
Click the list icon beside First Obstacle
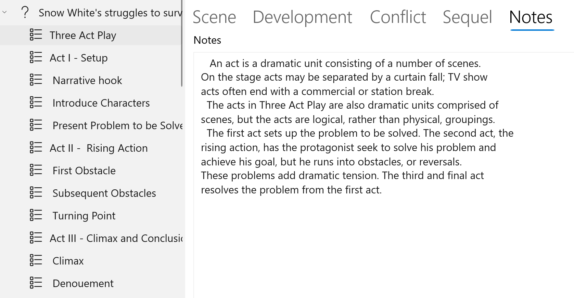pyautogui.click(x=36, y=170)
